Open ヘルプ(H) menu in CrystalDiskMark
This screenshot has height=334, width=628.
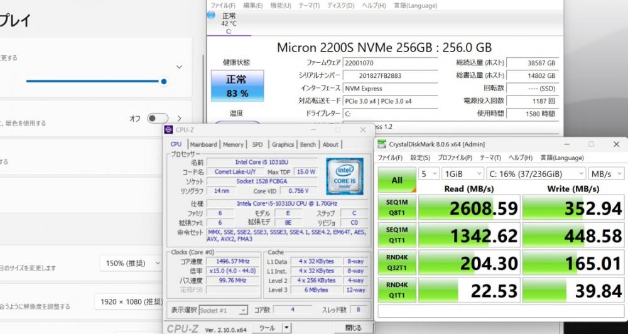520,158
